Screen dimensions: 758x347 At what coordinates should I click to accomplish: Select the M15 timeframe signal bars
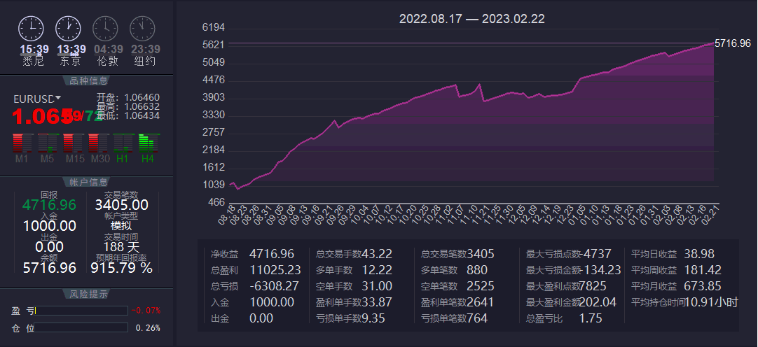click(x=74, y=143)
